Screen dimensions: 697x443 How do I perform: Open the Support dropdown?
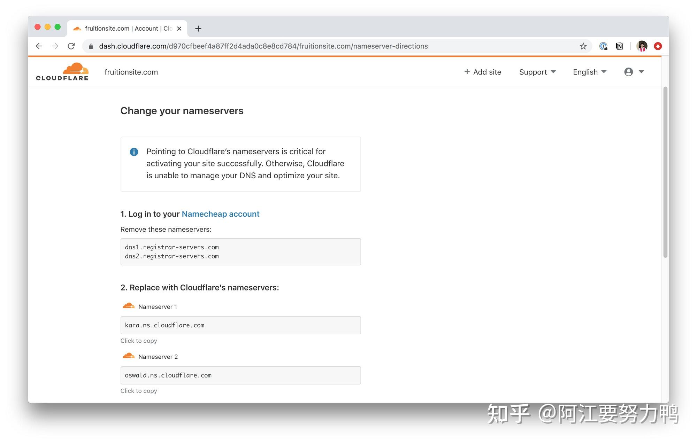pyautogui.click(x=537, y=72)
